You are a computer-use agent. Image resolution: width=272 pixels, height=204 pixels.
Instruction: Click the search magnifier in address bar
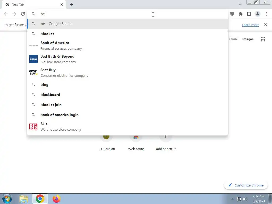point(33,14)
